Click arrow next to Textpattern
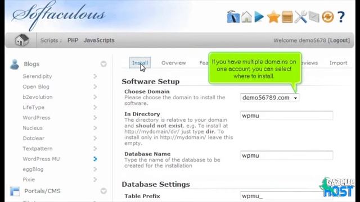 95,148
